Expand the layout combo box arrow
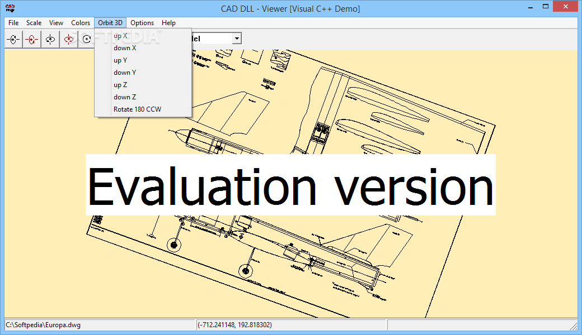Viewport: 582px width, 335px height. pyautogui.click(x=237, y=39)
